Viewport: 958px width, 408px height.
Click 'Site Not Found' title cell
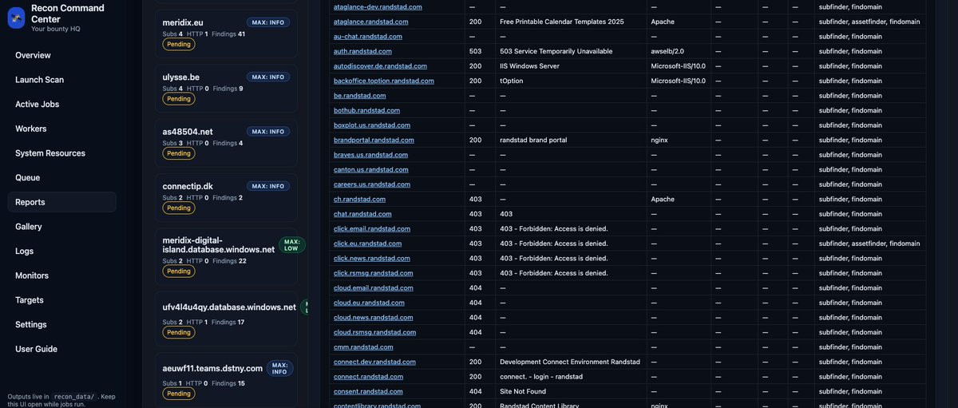pos(524,391)
